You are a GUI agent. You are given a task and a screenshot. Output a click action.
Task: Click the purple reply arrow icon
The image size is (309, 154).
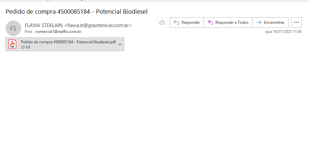176,22
